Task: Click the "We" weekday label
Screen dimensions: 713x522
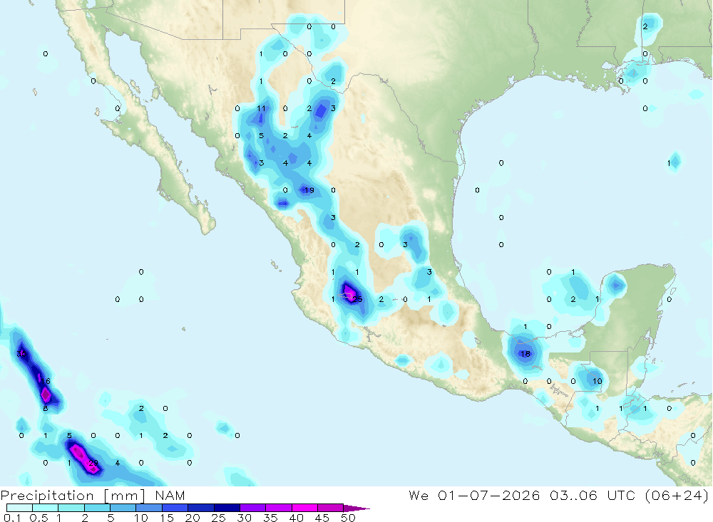Action: [419, 496]
